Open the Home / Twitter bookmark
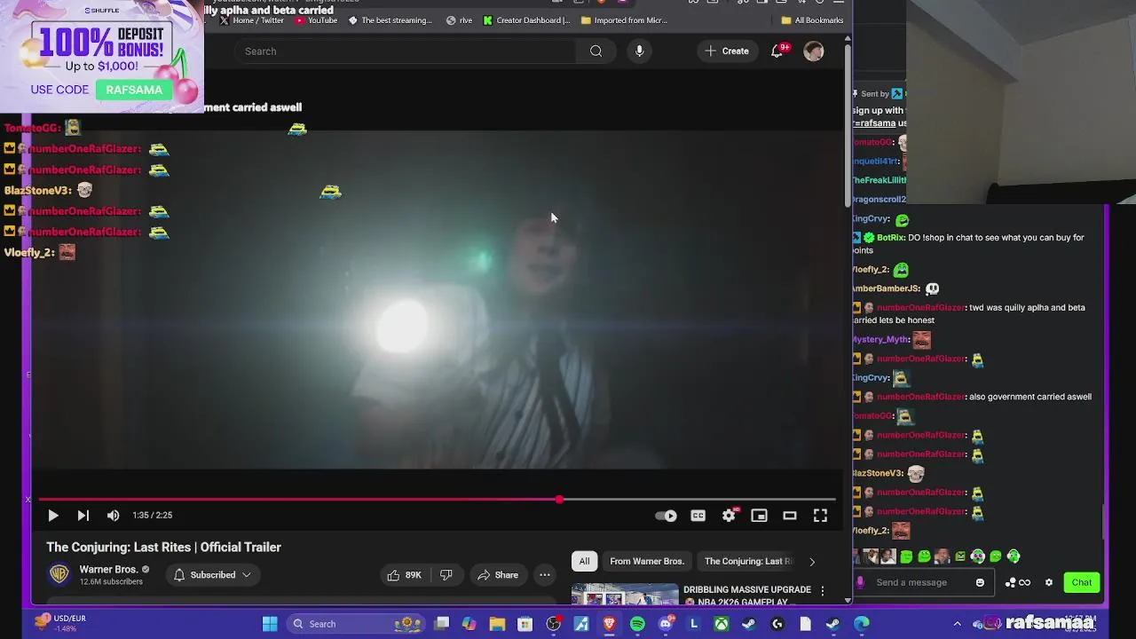Screen dimensions: 1136x639 point(251,20)
